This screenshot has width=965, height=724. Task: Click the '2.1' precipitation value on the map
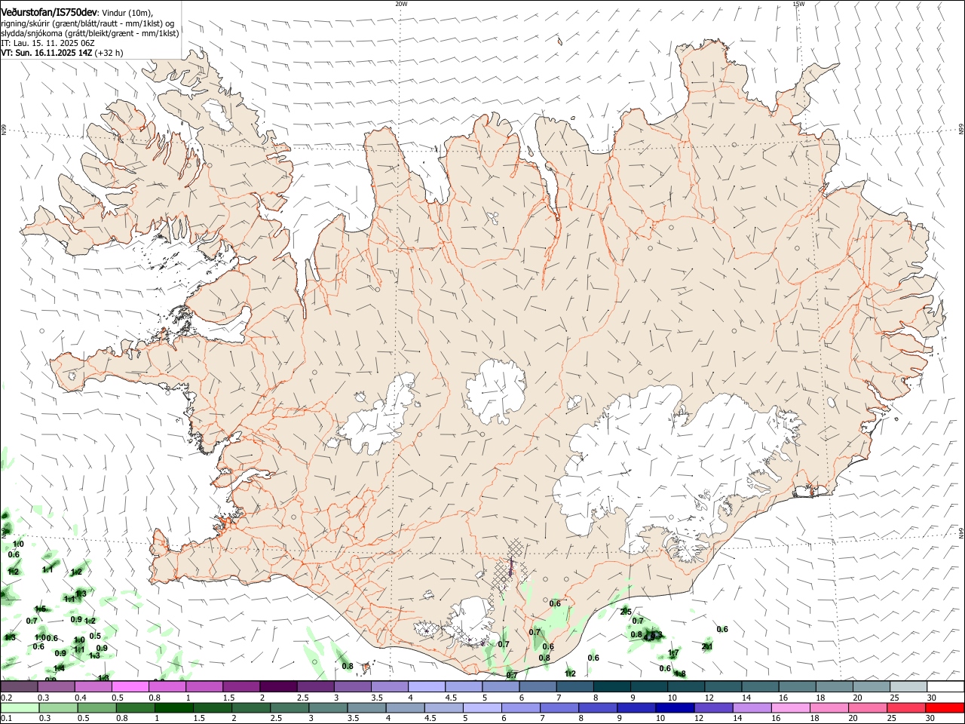(x=707, y=646)
